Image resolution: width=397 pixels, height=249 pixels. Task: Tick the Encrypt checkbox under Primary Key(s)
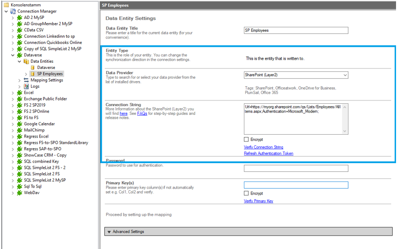point(247,194)
